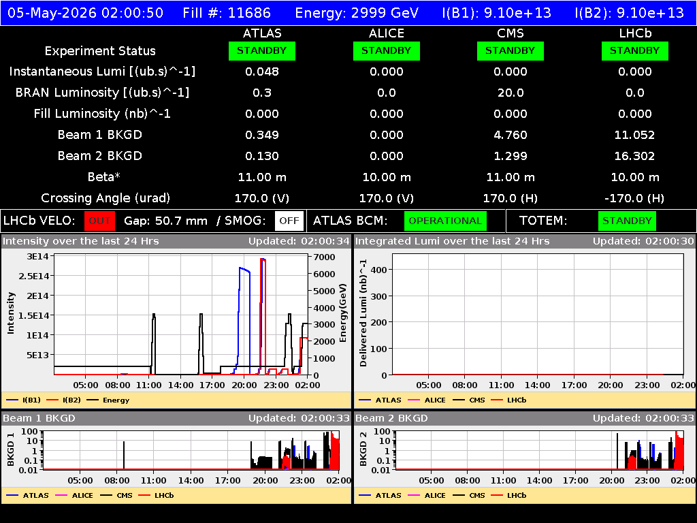Click the Experiment Status row label
Image resolution: width=697 pixels, height=523 pixels.
[100, 51]
